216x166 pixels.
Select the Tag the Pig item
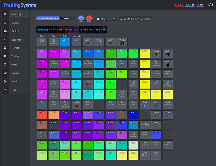pyautogui.click(x=134, y=64)
